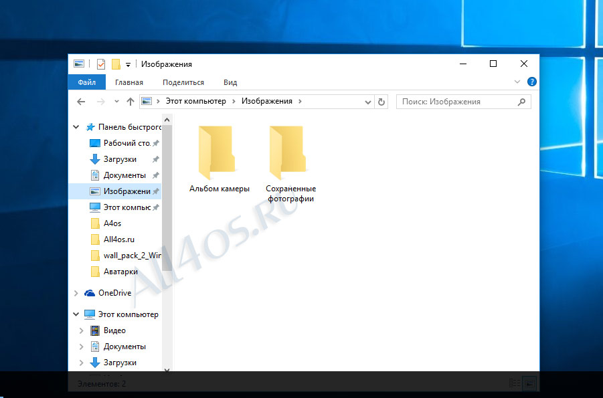This screenshot has width=603, height=398.
Task: Go up one level with up arrow
Action: click(x=131, y=102)
